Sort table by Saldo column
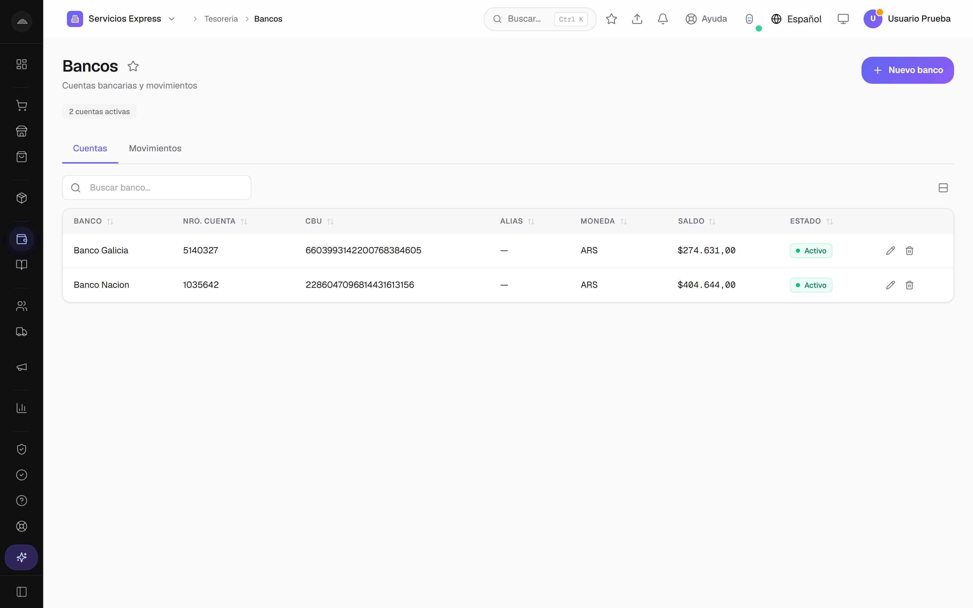This screenshot has width=973, height=608. pos(697,221)
